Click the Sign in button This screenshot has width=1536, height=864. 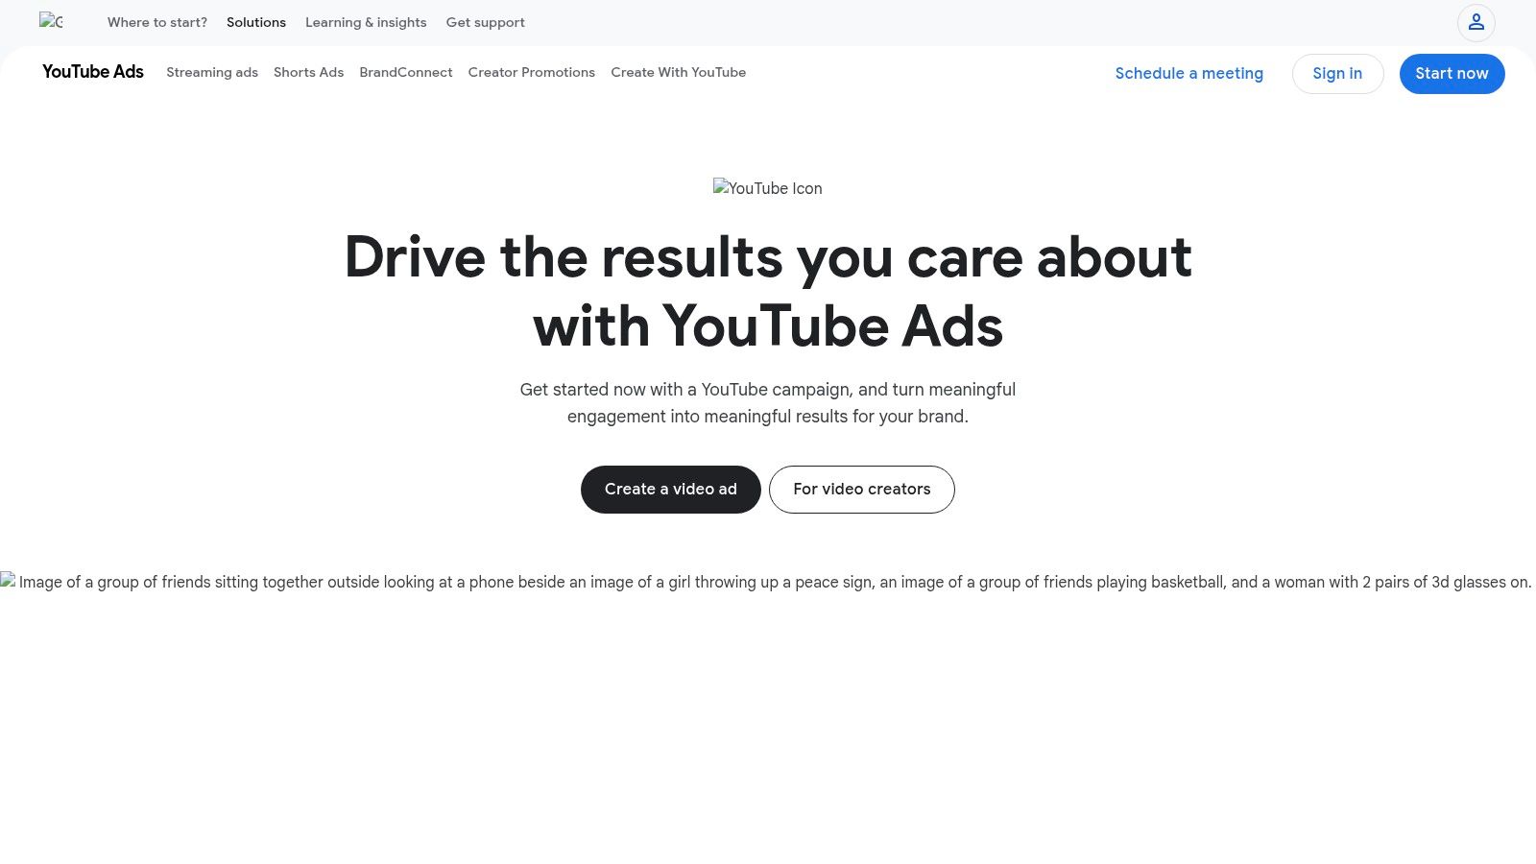1337,73
